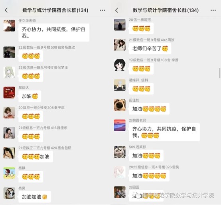Click scrollbar handle on right edge
221x205 pixels.
click(x=220, y=73)
